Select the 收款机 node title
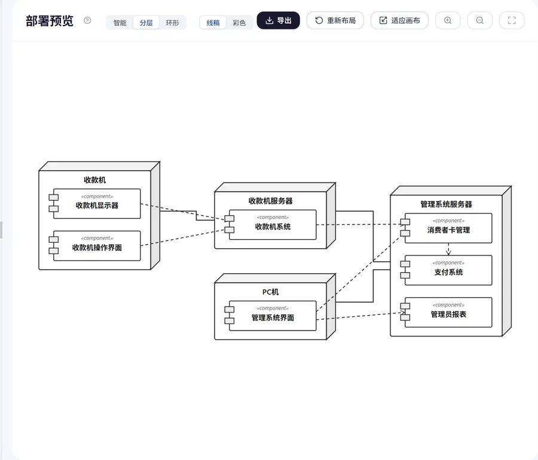Screen dimensions: 538x460 [x=94, y=180]
